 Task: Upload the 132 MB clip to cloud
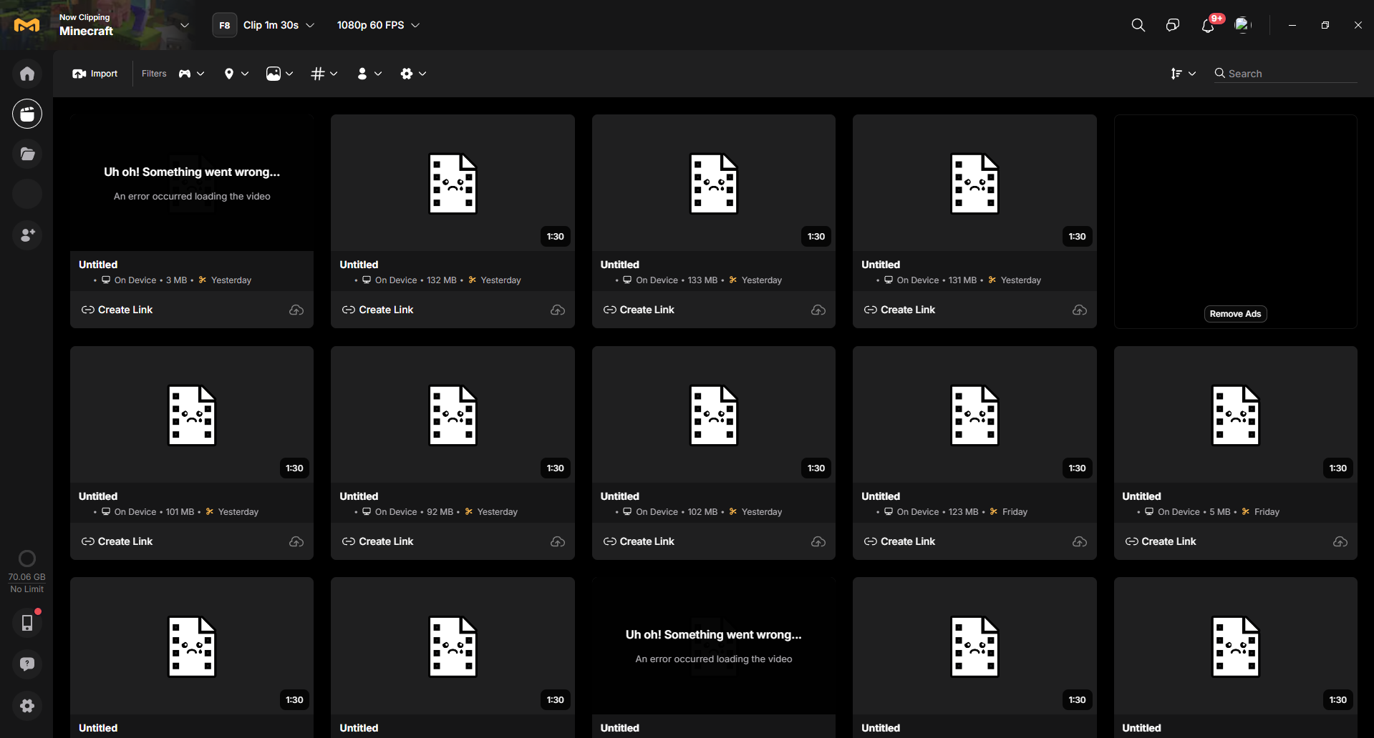coord(558,310)
